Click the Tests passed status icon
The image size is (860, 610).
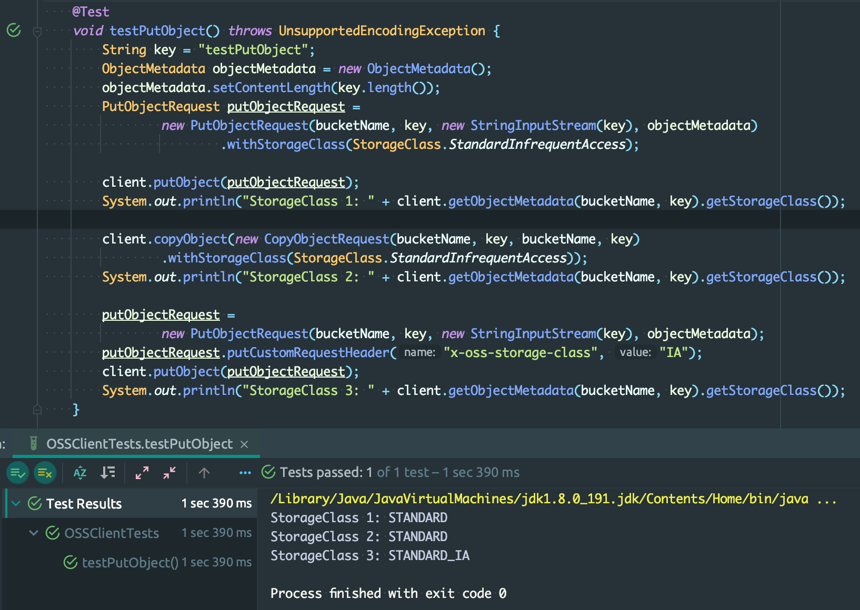pyautogui.click(x=268, y=472)
